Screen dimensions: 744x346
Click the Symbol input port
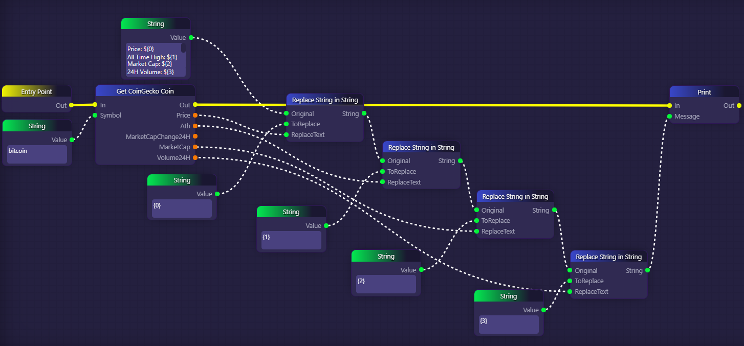[x=95, y=116]
